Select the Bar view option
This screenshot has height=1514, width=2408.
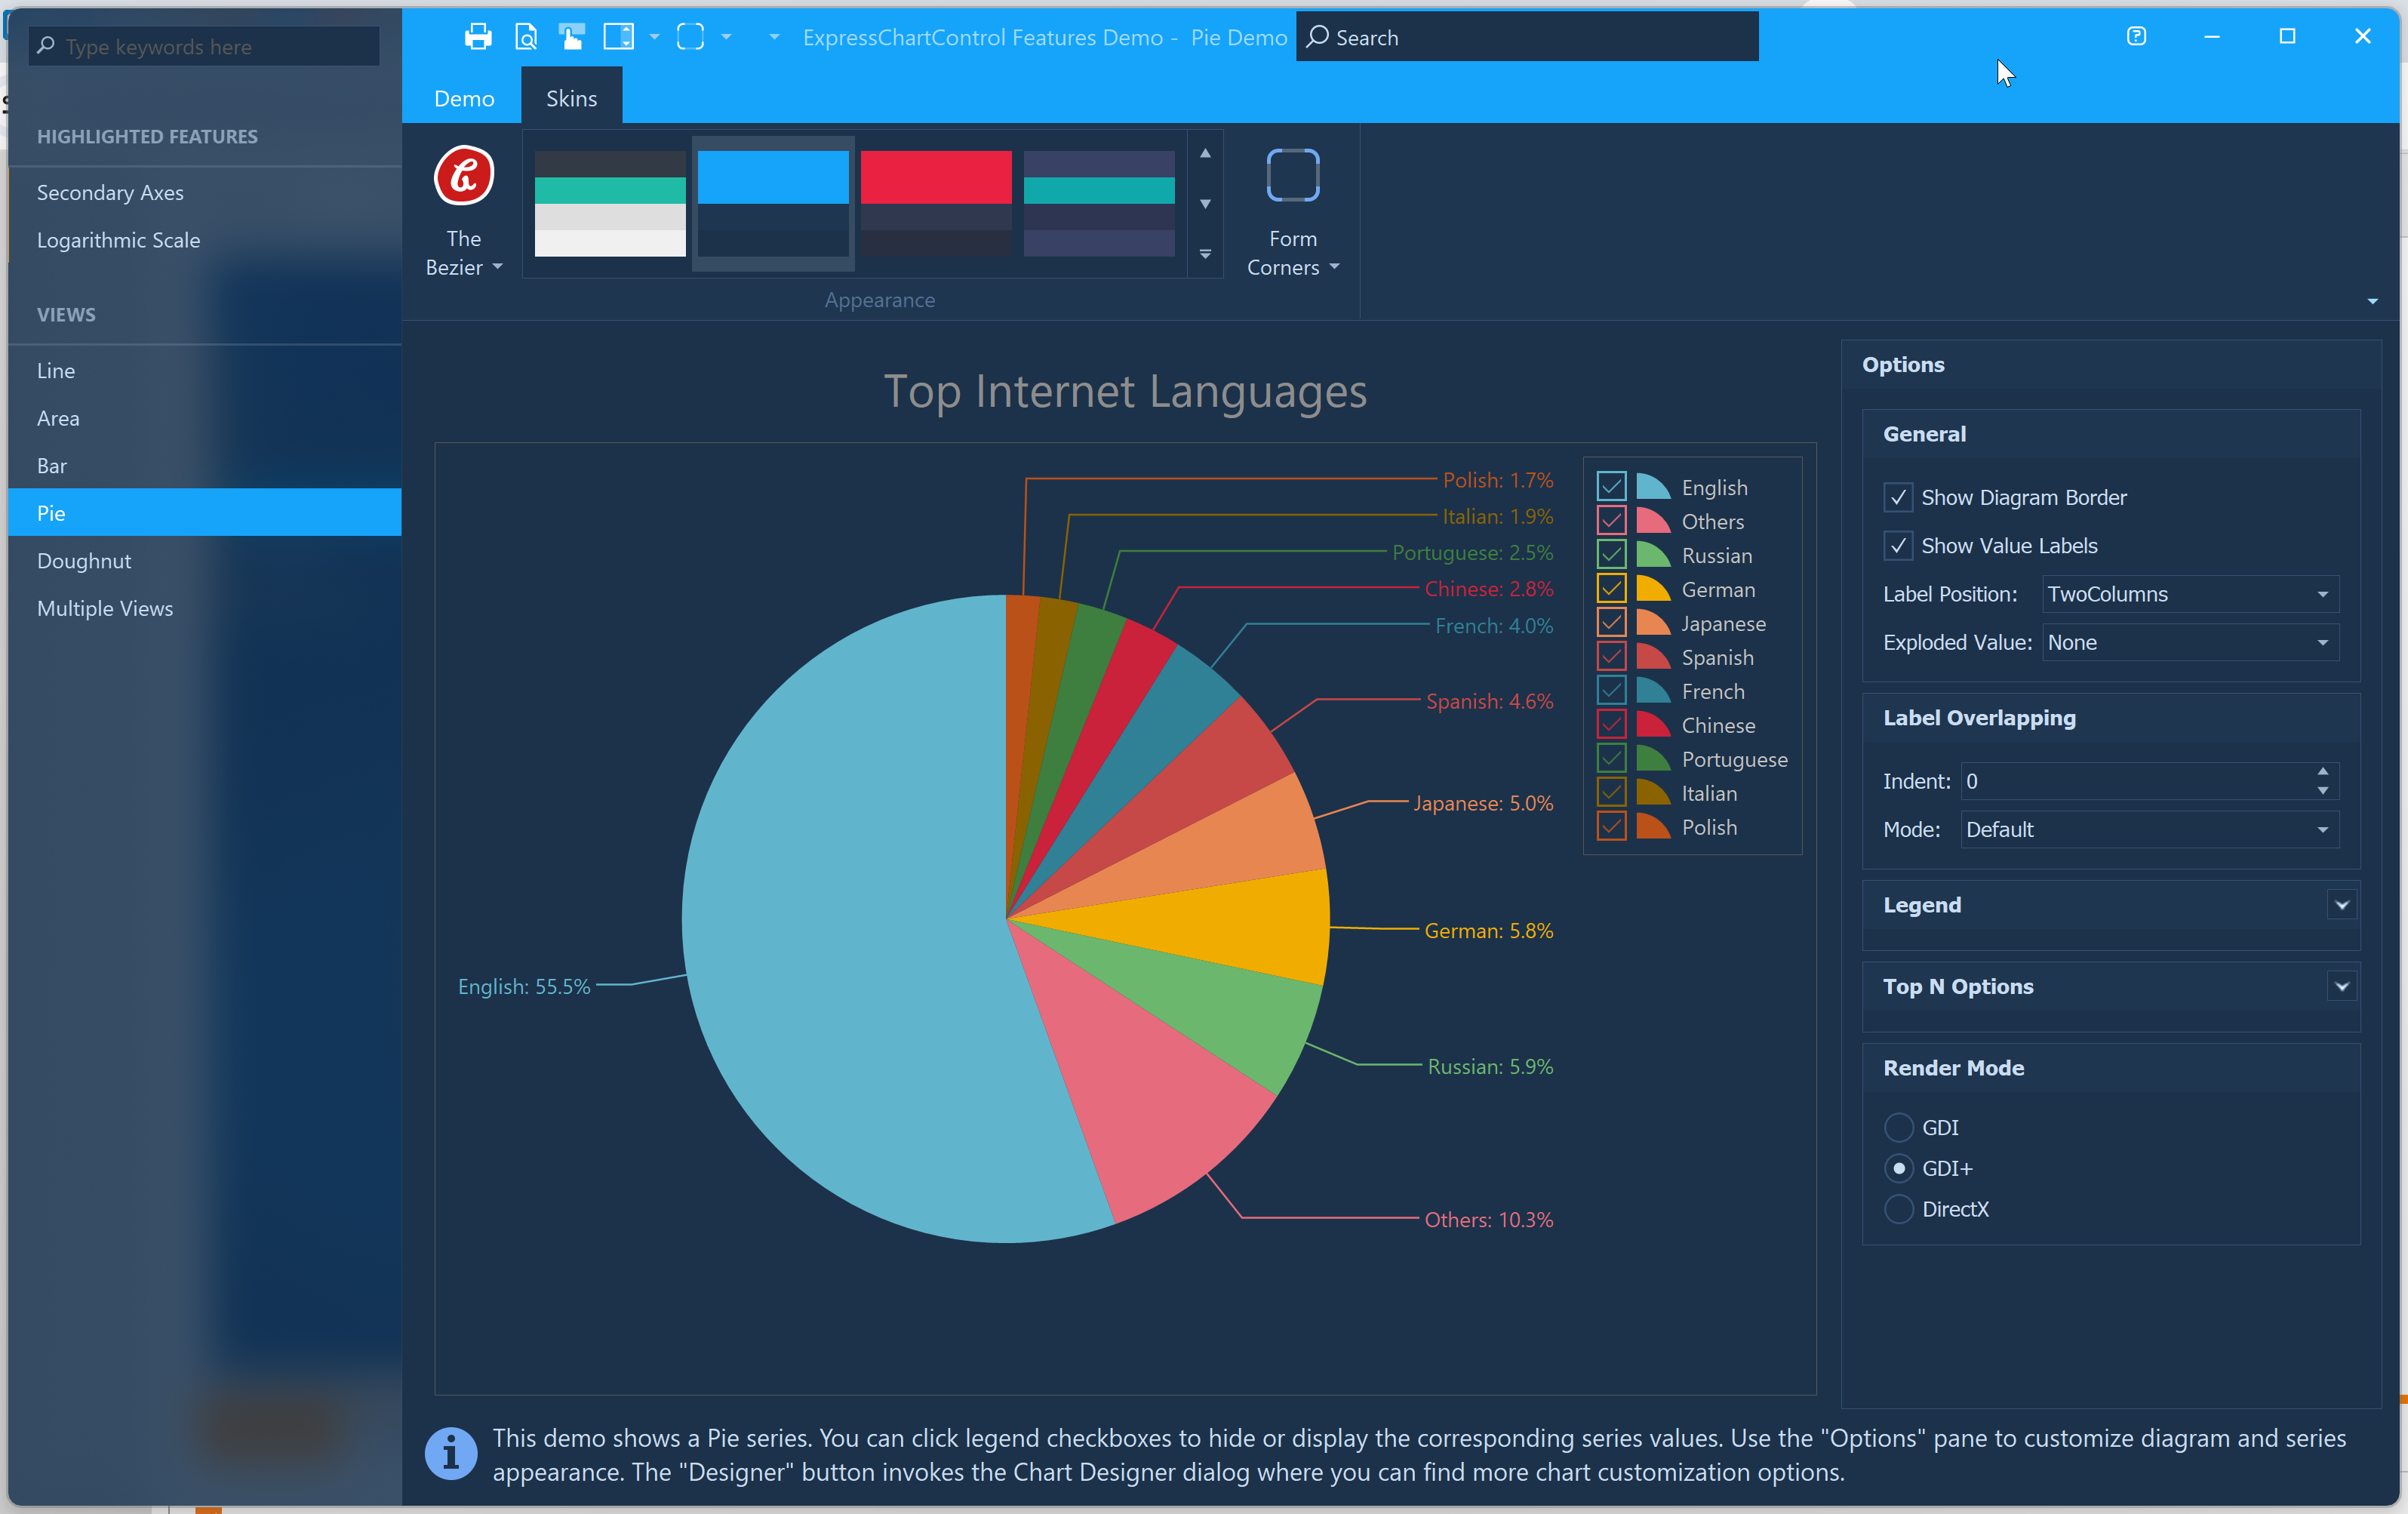pyautogui.click(x=52, y=466)
